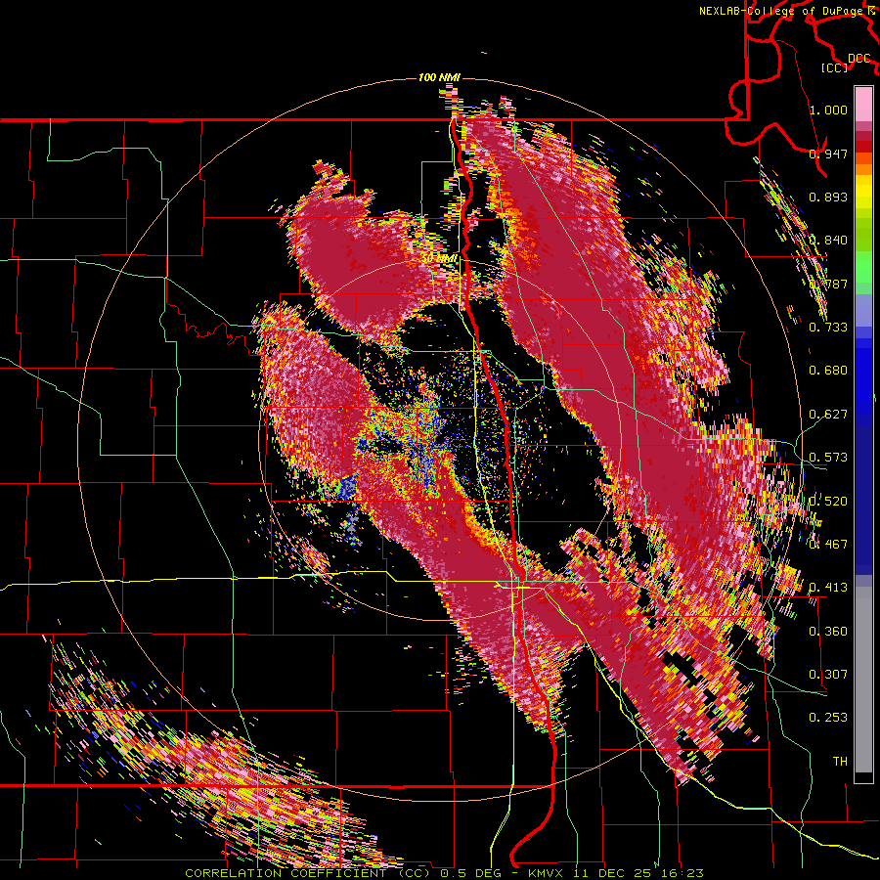Click the 0.787 legend value

(828, 284)
